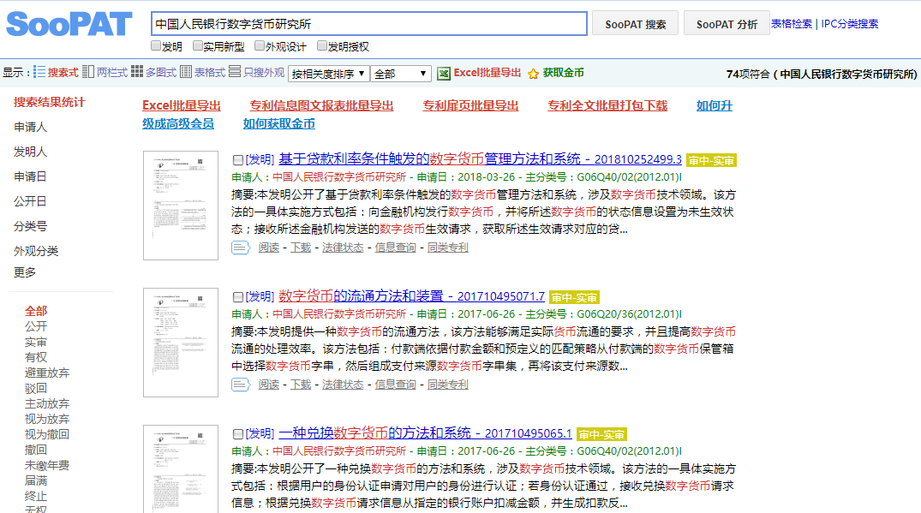Select 全部 legal status filter
This screenshot has width=921, height=513.
[36, 311]
